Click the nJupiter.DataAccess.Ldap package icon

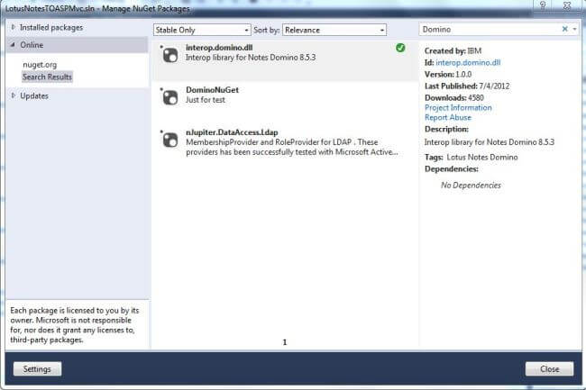[170, 140]
